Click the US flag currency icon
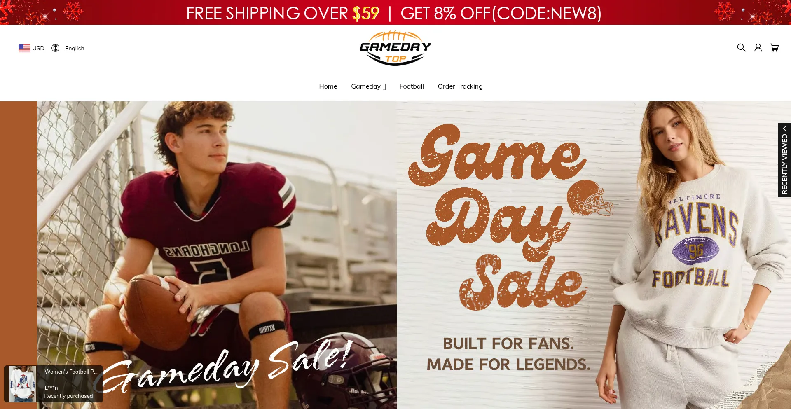Image resolution: width=791 pixels, height=409 pixels. click(x=24, y=48)
